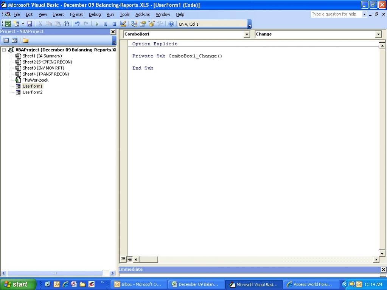This screenshot has width=387, height=290.
Task: Run Sub/UserForm with the play icon
Action: coord(97,24)
